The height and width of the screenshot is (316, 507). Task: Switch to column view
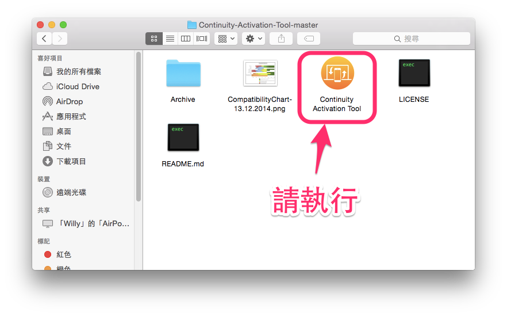[186, 39]
